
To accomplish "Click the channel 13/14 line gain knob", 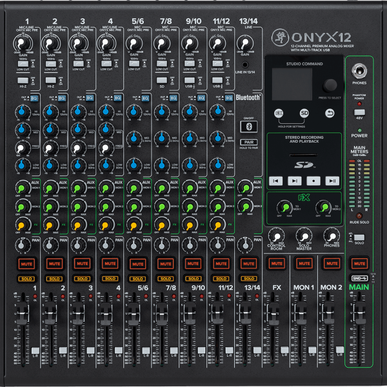I will point(245,43).
